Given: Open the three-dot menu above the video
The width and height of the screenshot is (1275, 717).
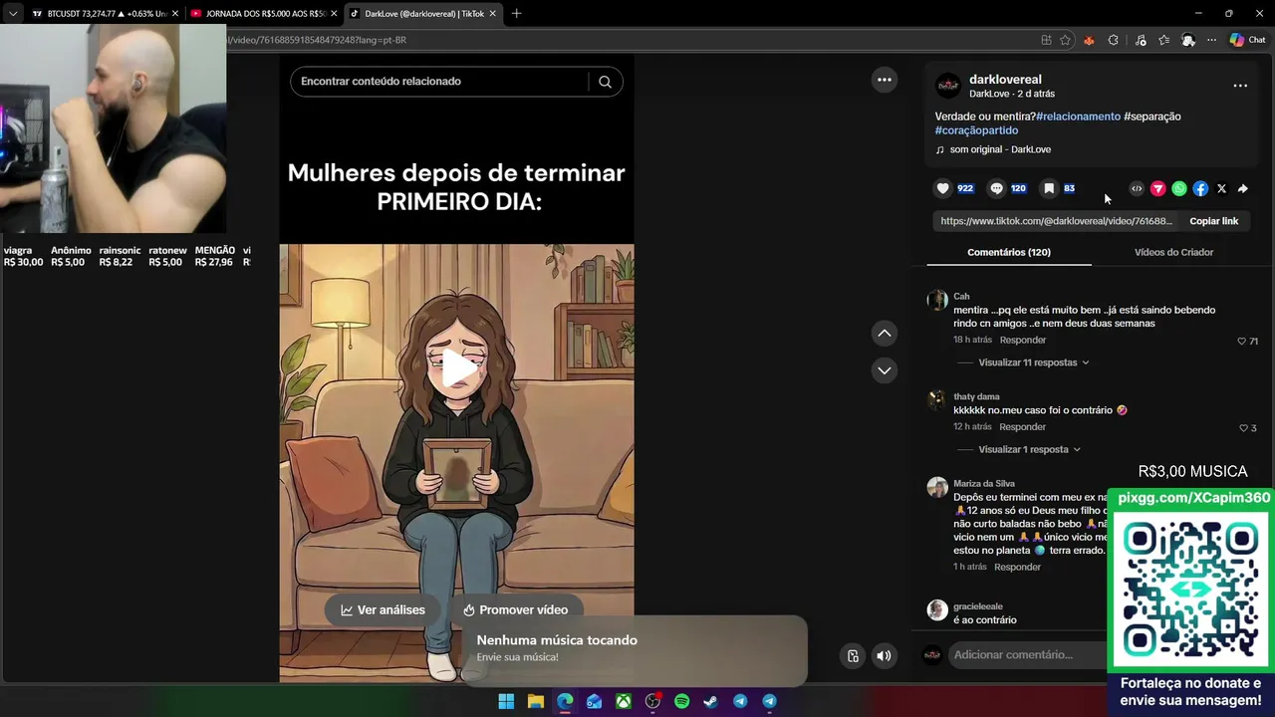Looking at the screenshot, I should pyautogui.click(x=884, y=80).
